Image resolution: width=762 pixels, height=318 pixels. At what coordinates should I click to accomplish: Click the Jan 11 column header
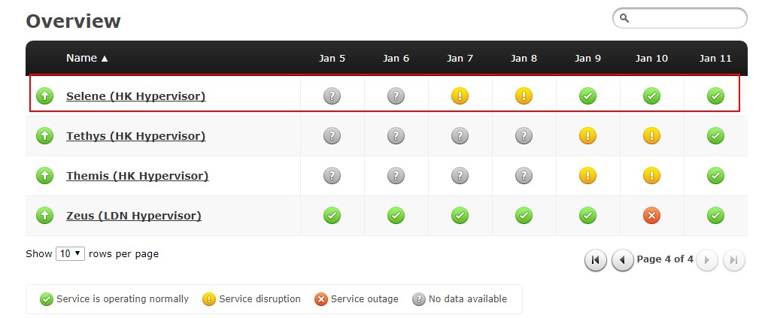pyautogui.click(x=715, y=58)
